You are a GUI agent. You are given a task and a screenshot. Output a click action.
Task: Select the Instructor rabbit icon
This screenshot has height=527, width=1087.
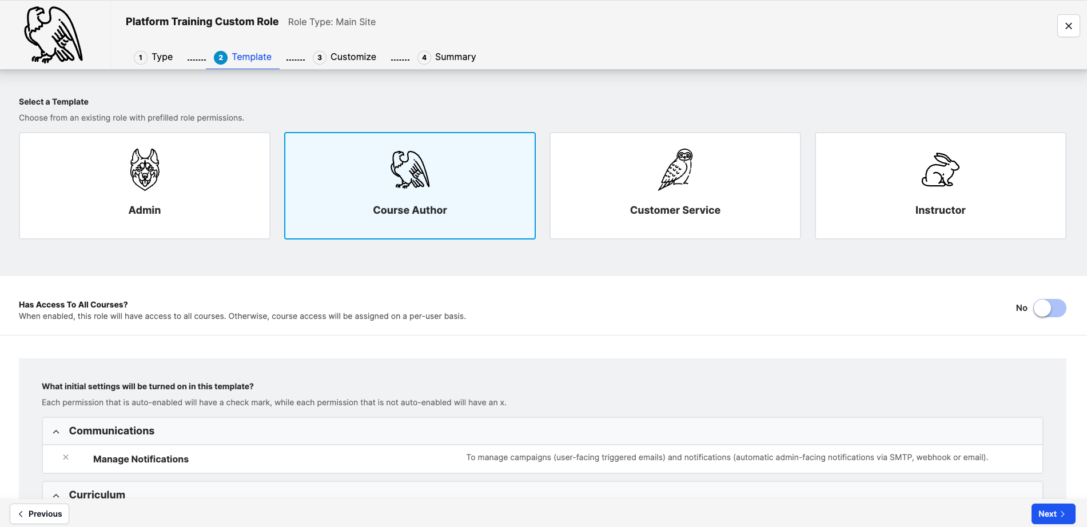coord(941,170)
